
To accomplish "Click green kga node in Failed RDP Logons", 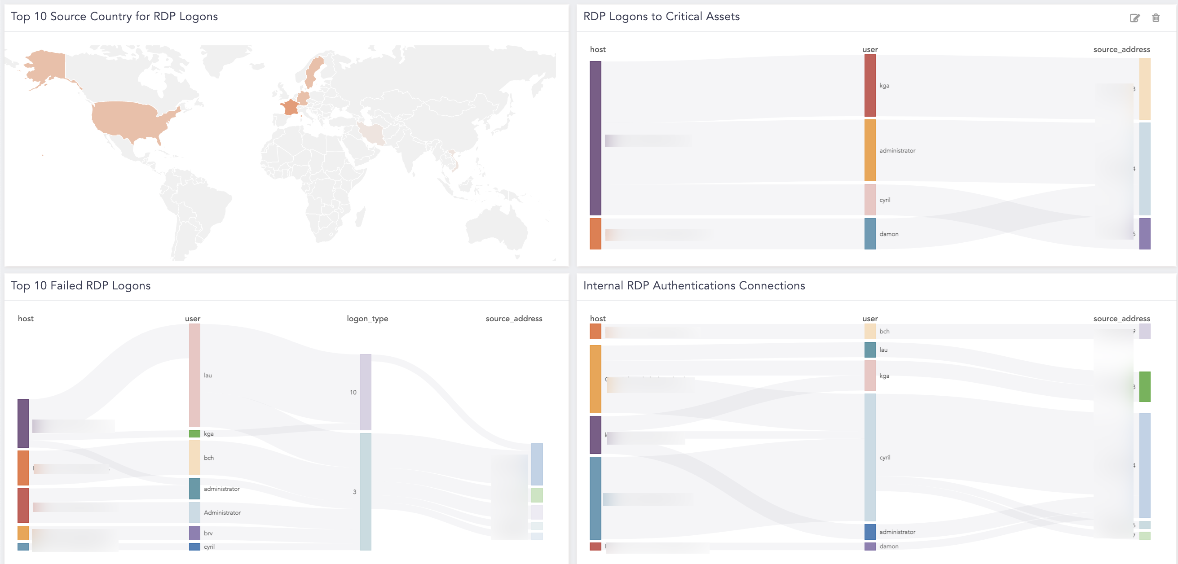I will click(194, 433).
